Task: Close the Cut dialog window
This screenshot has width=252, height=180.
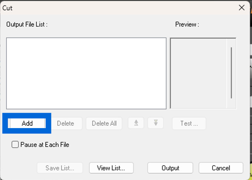Action: point(242,8)
